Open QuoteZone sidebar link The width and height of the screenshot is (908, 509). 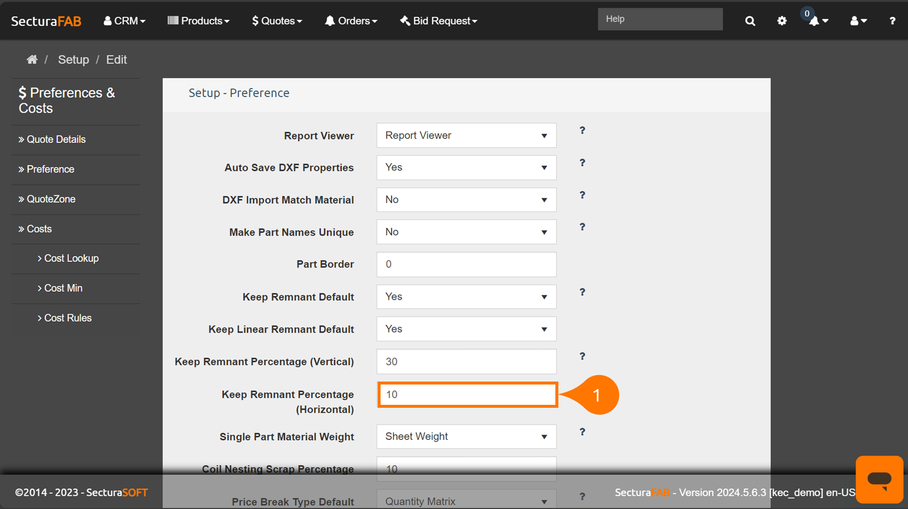(x=51, y=199)
